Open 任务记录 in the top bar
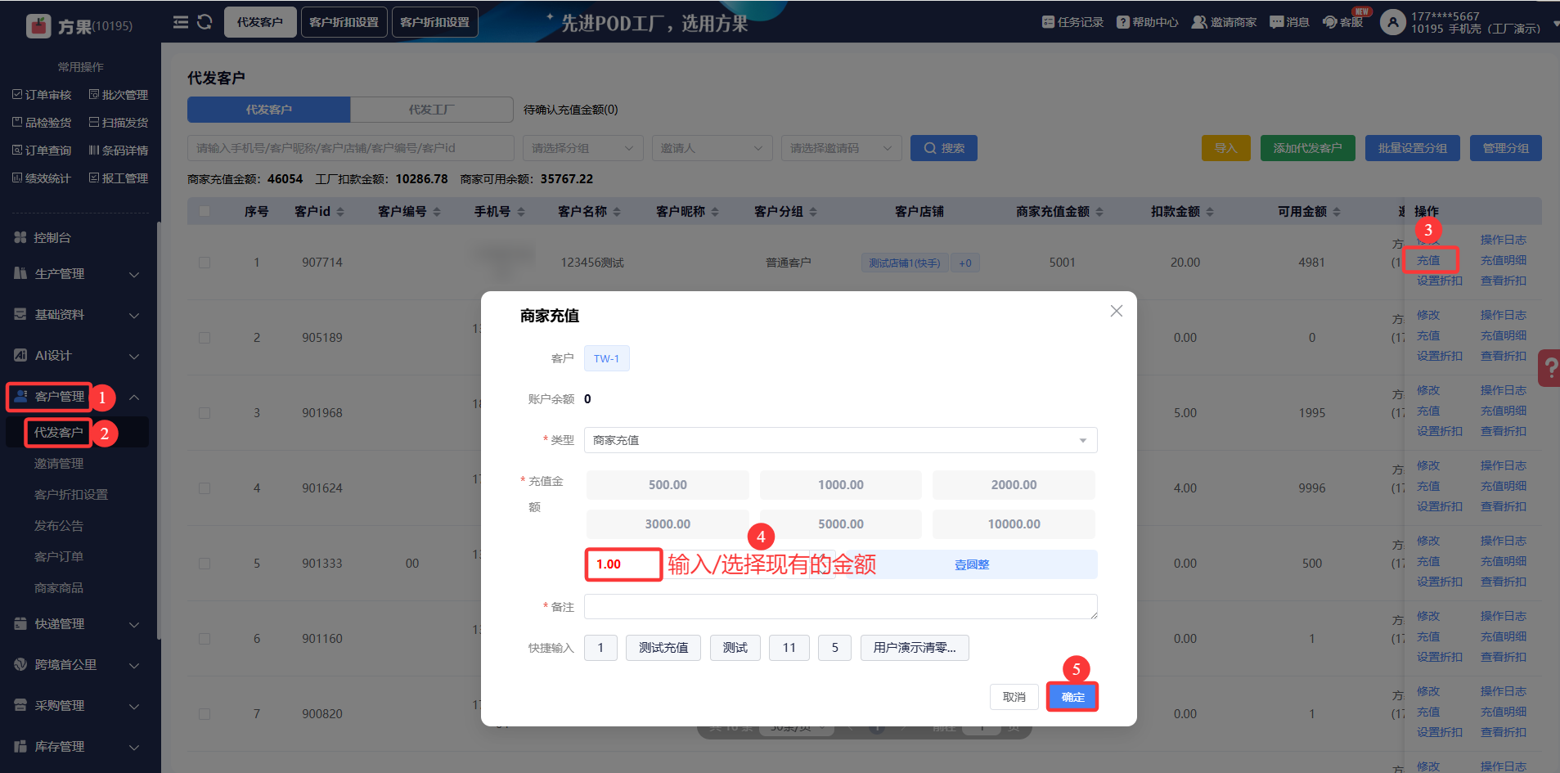Image resolution: width=1560 pixels, height=773 pixels. point(1072,22)
